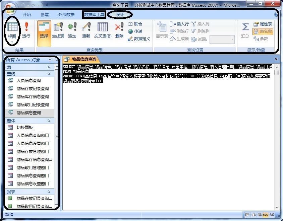283x221 pixels.
Task: Select the 物品信息查询 document tab
Action: 80,59
